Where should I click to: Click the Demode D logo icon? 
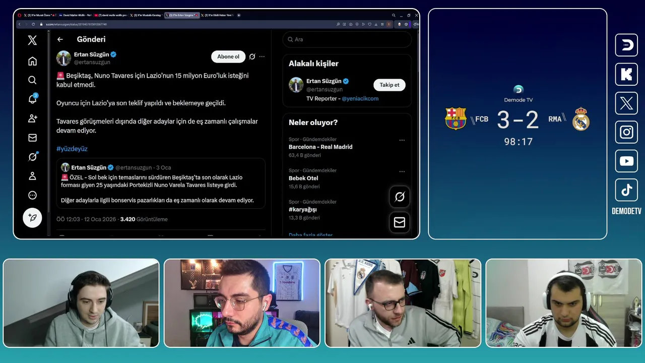tap(626, 45)
